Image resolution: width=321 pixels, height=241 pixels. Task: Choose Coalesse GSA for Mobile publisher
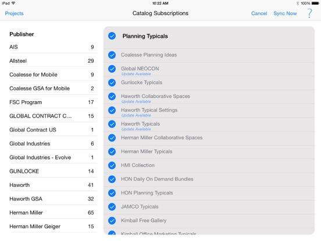pos(53,88)
